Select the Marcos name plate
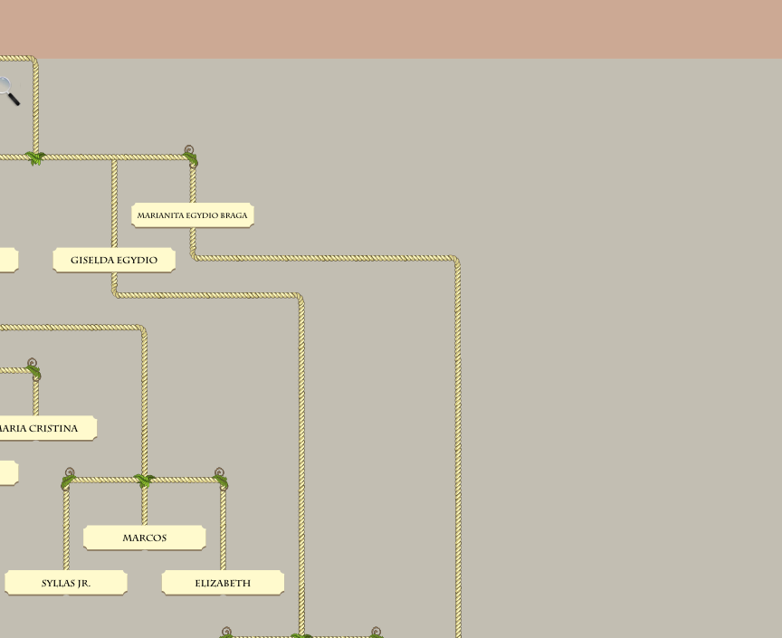 click(x=145, y=538)
